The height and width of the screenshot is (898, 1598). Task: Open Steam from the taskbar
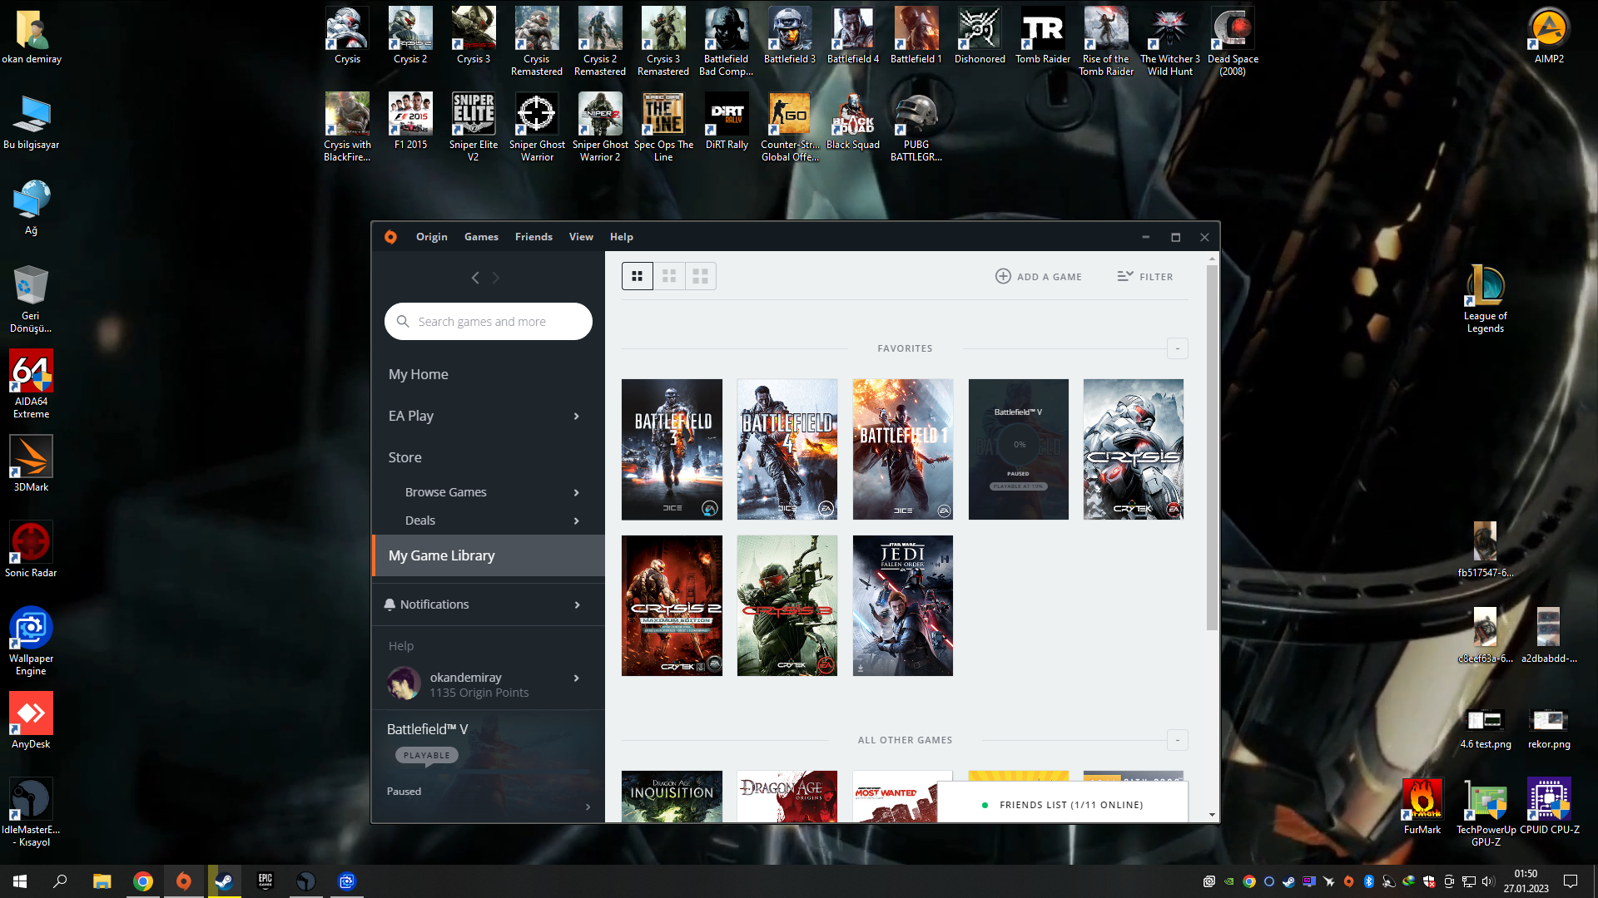click(x=224, y=881)
